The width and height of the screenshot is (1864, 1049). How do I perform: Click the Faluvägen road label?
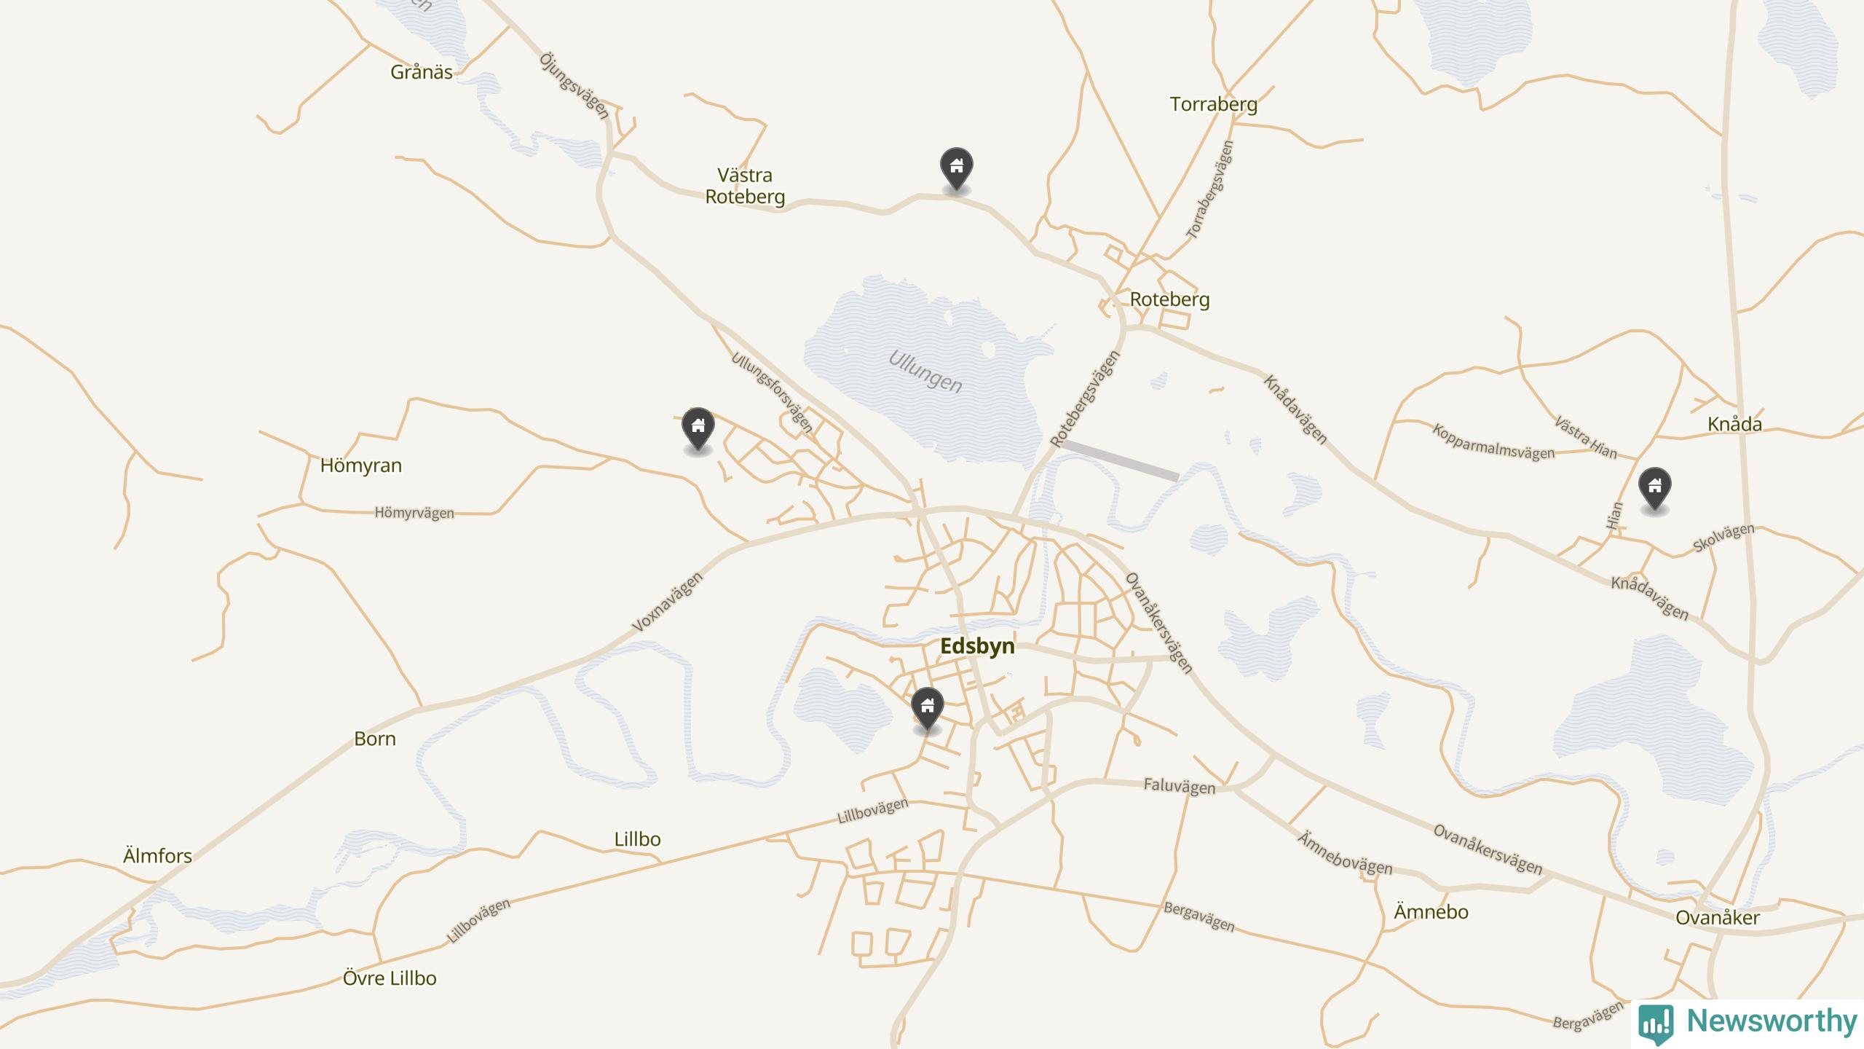pos(1180,786)
